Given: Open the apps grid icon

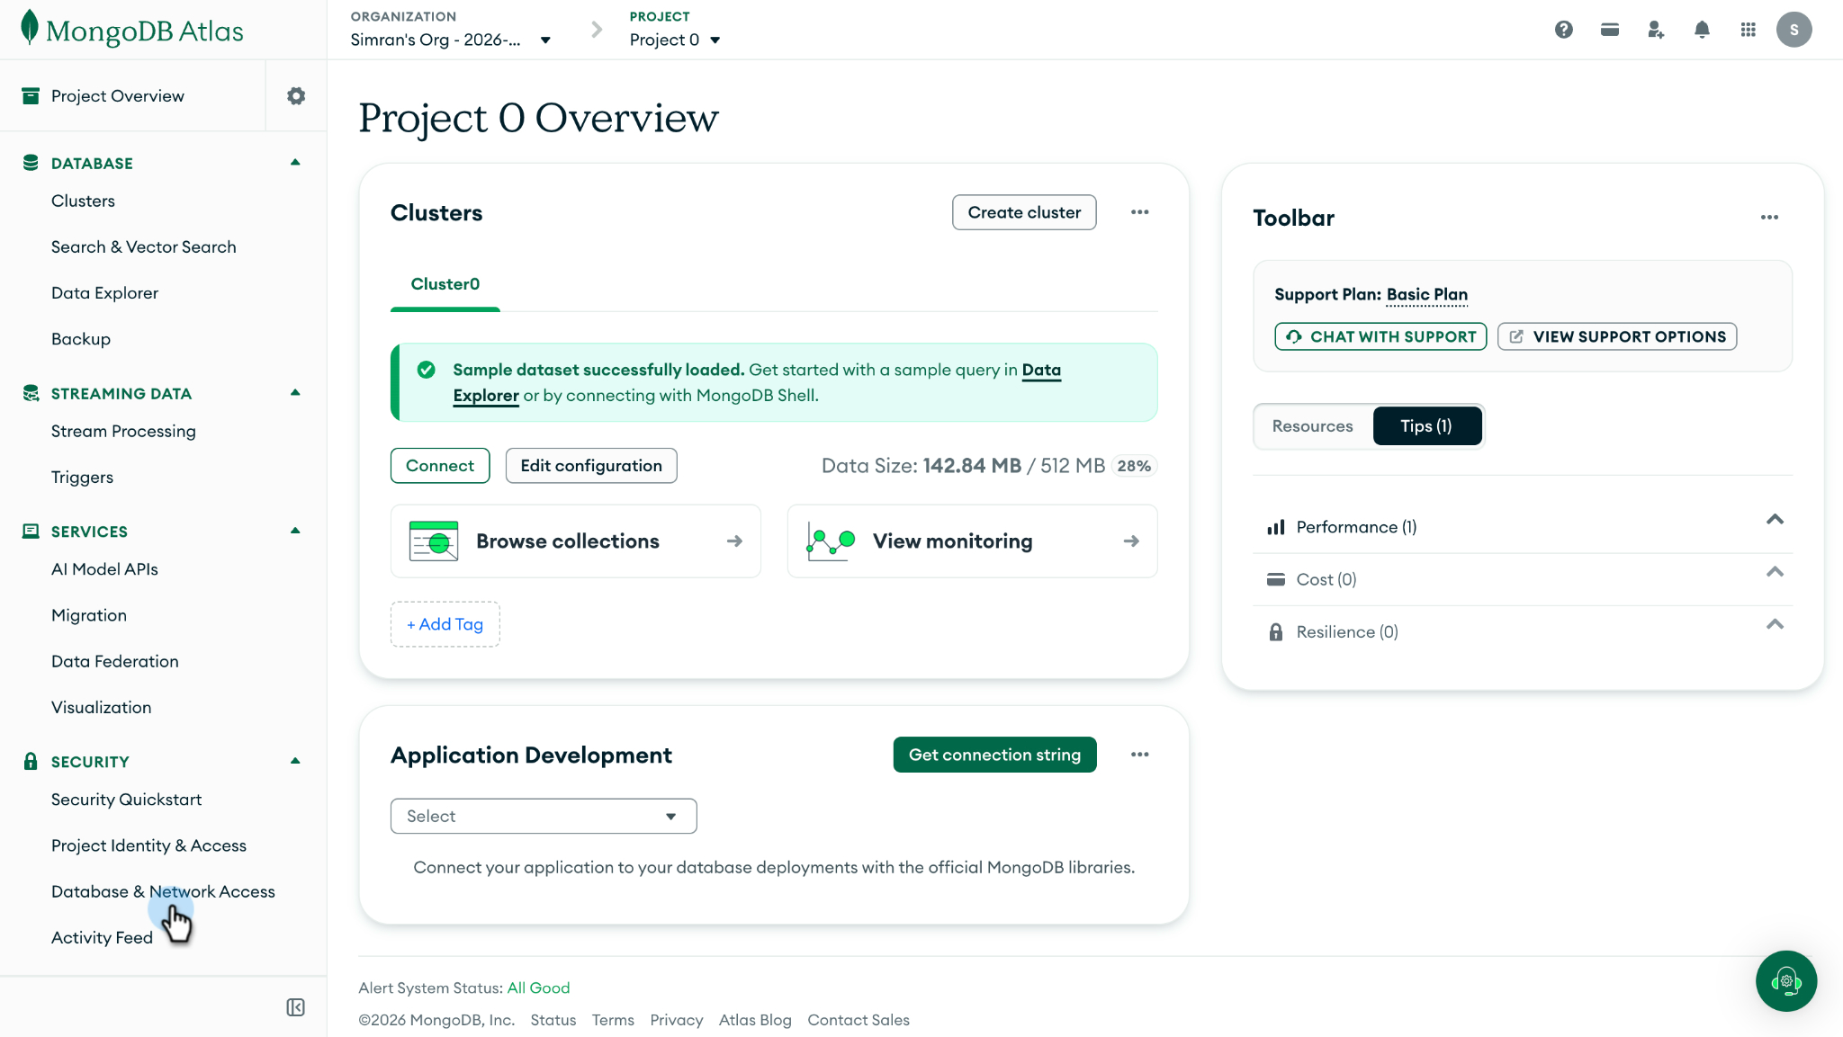Looking at the screenshot, I should pyautogui.click(x=1749, y=30).
